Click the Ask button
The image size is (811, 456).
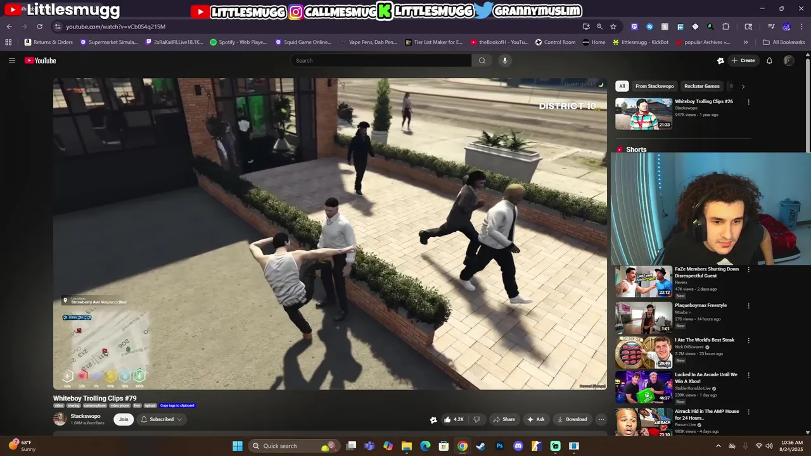pos(536,419)
